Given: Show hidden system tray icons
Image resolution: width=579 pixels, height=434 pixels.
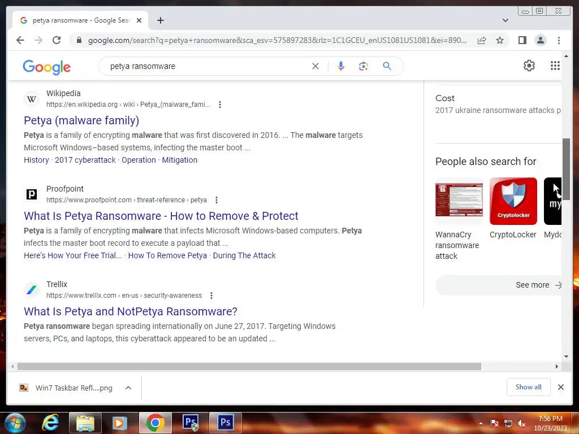Looking at the screenshot, I should click(481, 424).
